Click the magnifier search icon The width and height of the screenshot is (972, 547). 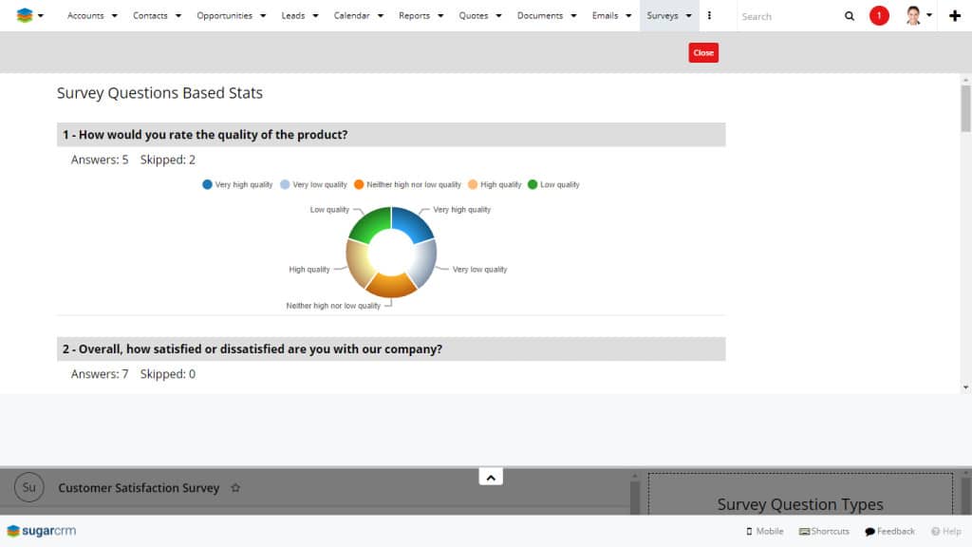click(850, 16)
